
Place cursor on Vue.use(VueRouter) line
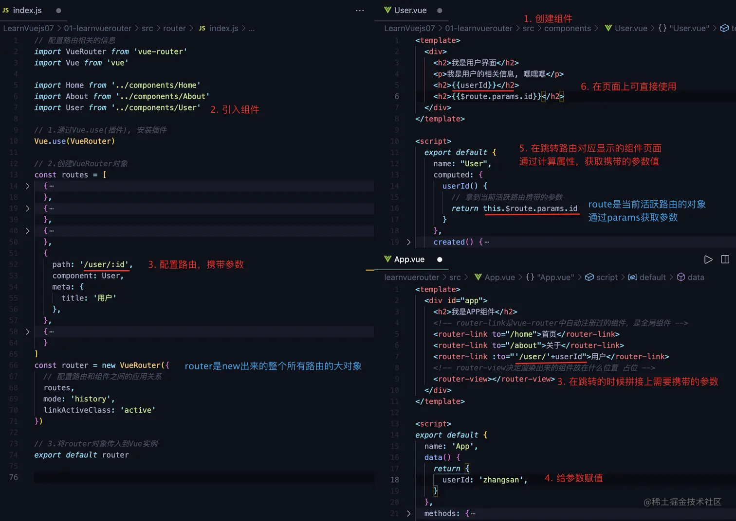(74, 141)
